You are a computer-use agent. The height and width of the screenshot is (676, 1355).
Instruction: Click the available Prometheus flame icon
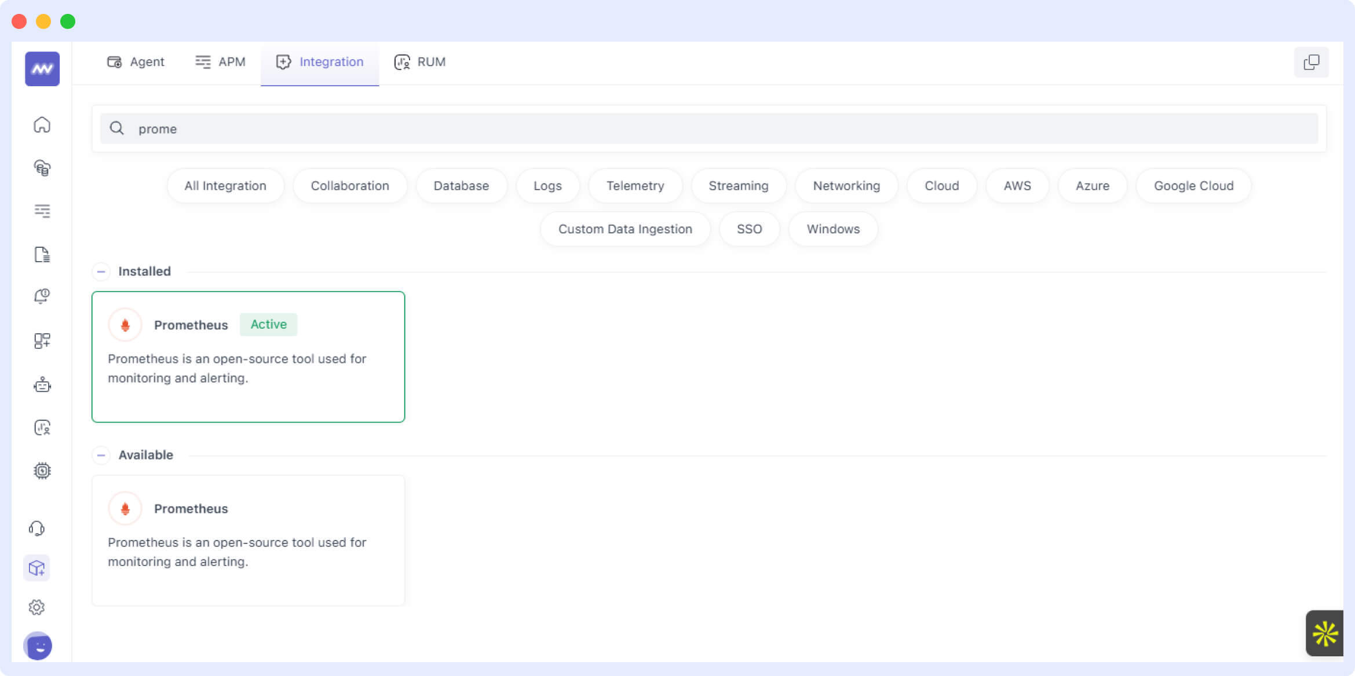coord(125,509)
